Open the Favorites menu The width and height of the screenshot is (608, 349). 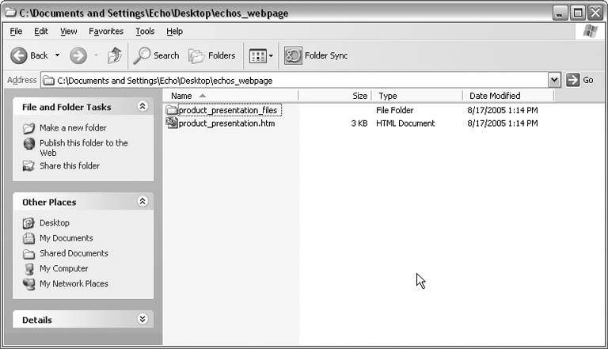click(106, 32)
